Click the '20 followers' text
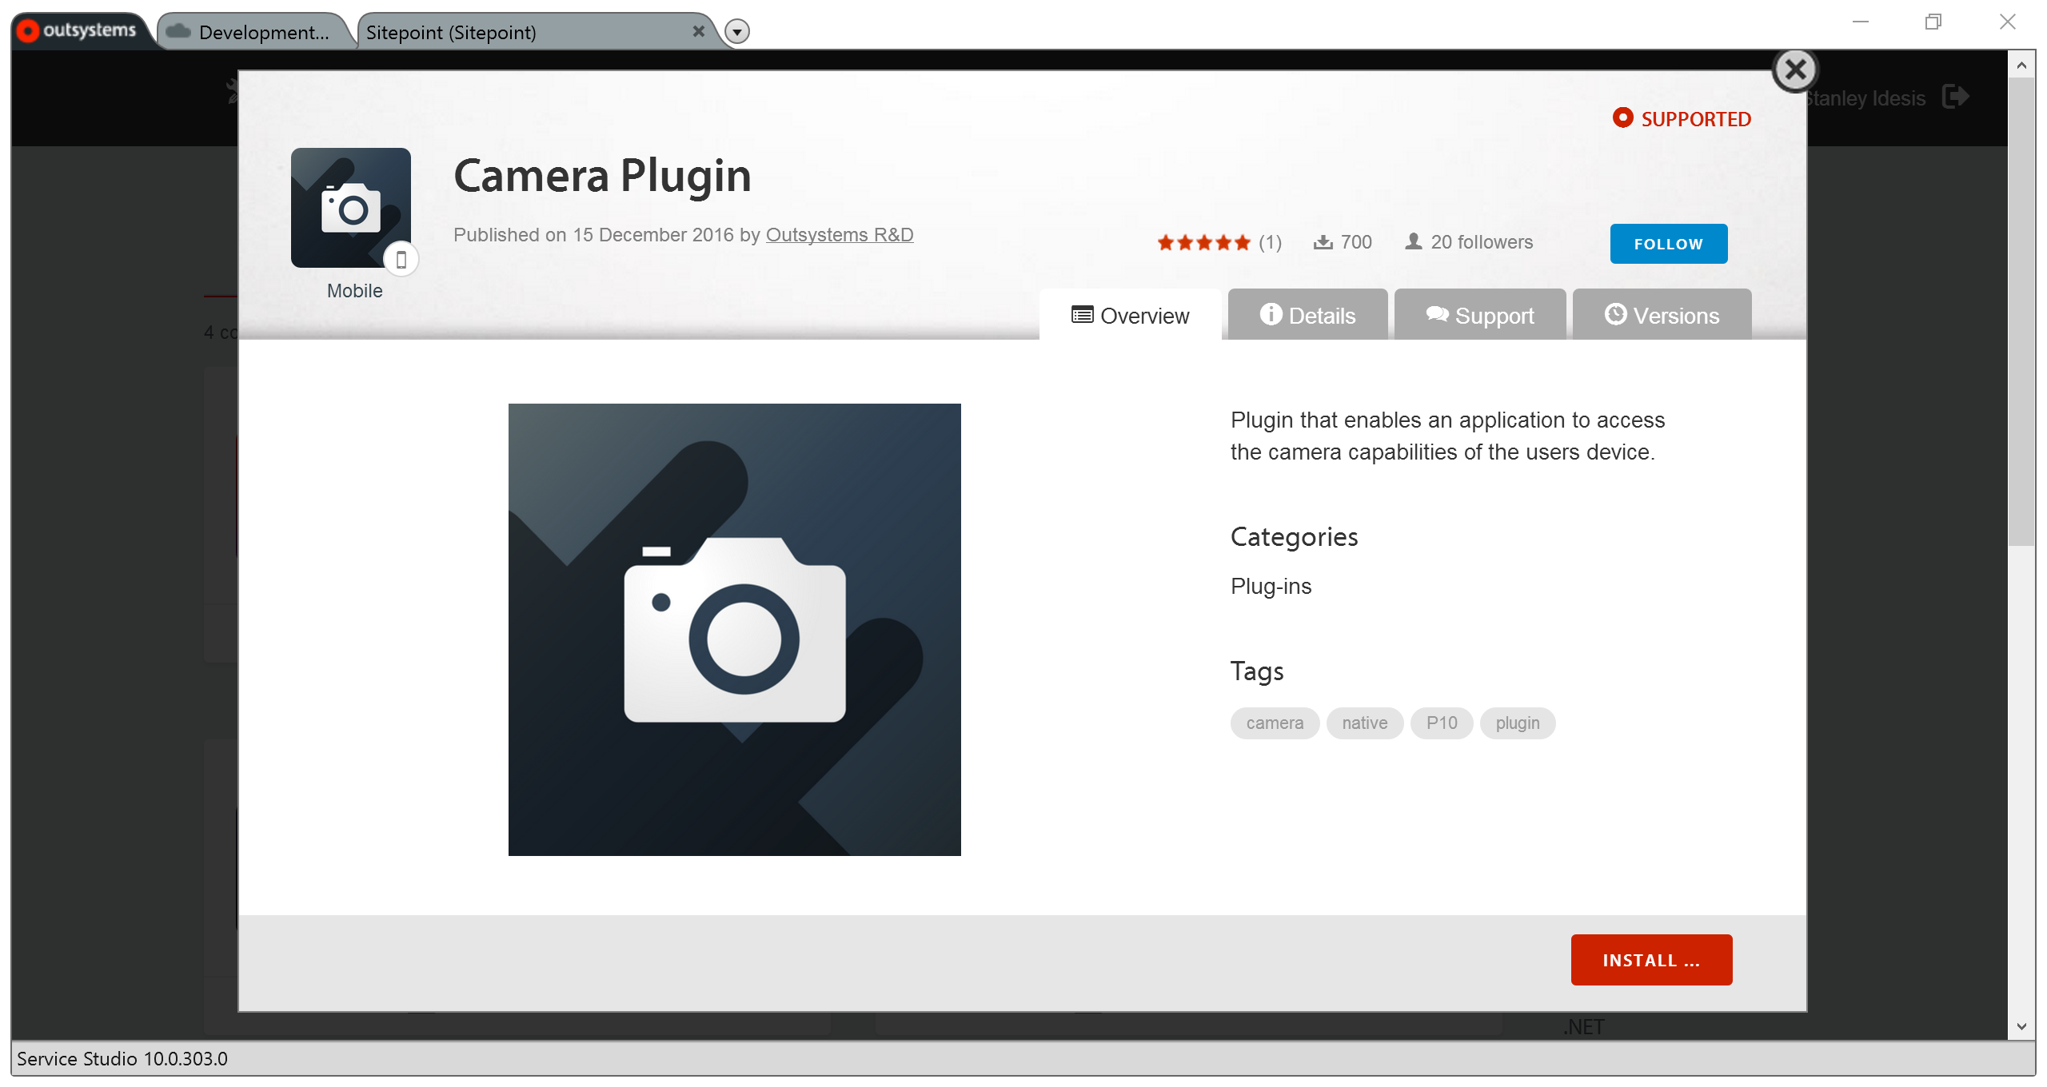Screen dimensions: 2047x1087 click(1482, 242)
